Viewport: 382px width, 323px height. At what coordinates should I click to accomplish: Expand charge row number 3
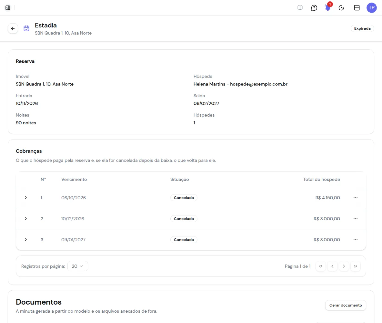25,240
